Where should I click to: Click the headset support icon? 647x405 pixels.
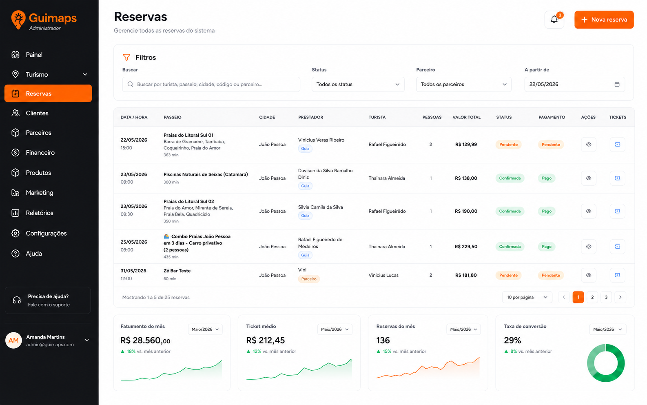tap(17, 300)
